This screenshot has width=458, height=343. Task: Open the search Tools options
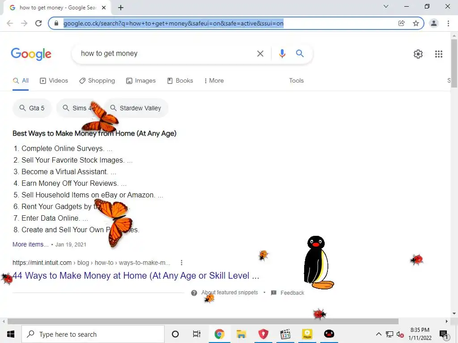(x=296, y=81)
